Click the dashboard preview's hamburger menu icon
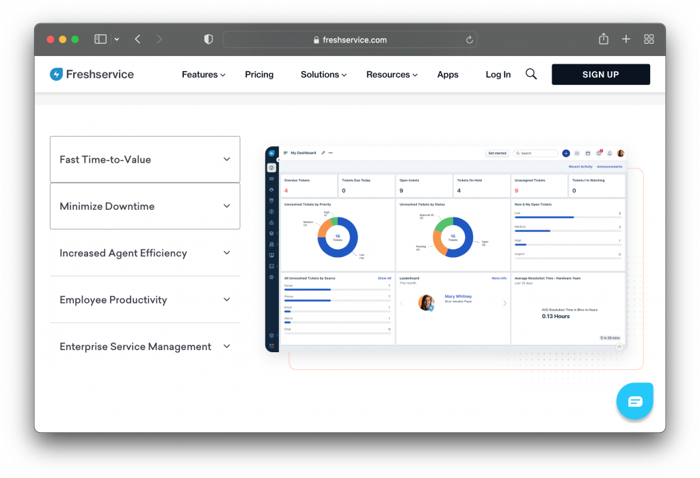Screen dimensions: 700x478 [286, 153]
